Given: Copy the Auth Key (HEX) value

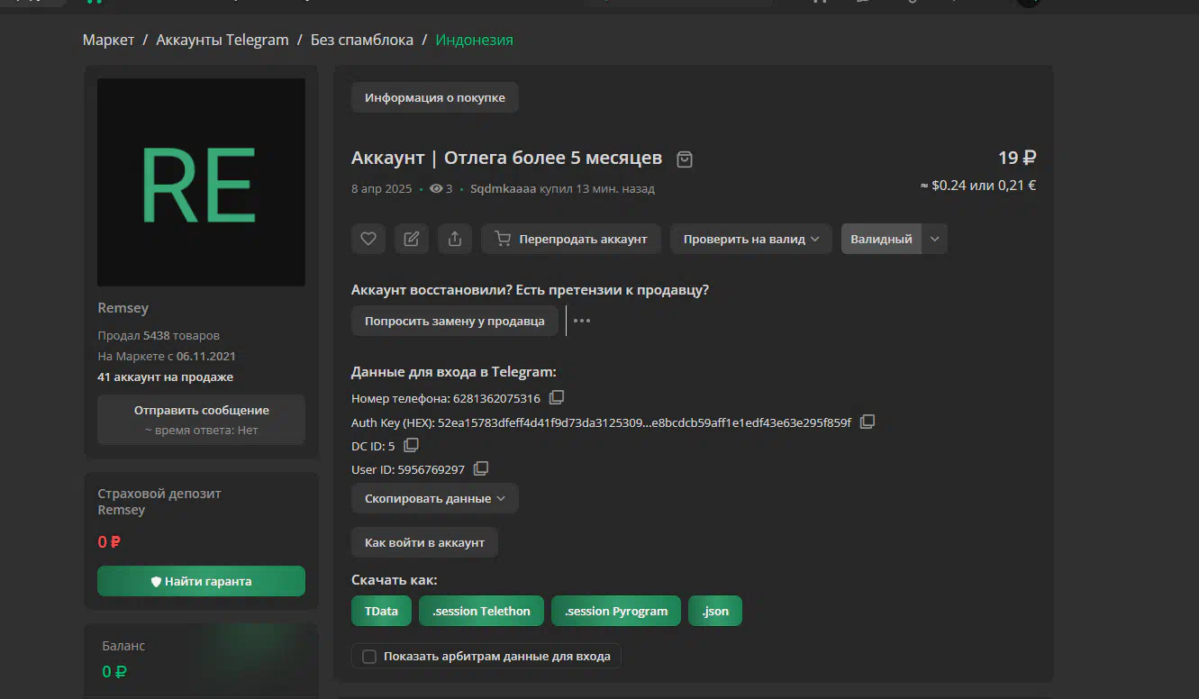Looking at the screenshot, I should coord(867,422).
